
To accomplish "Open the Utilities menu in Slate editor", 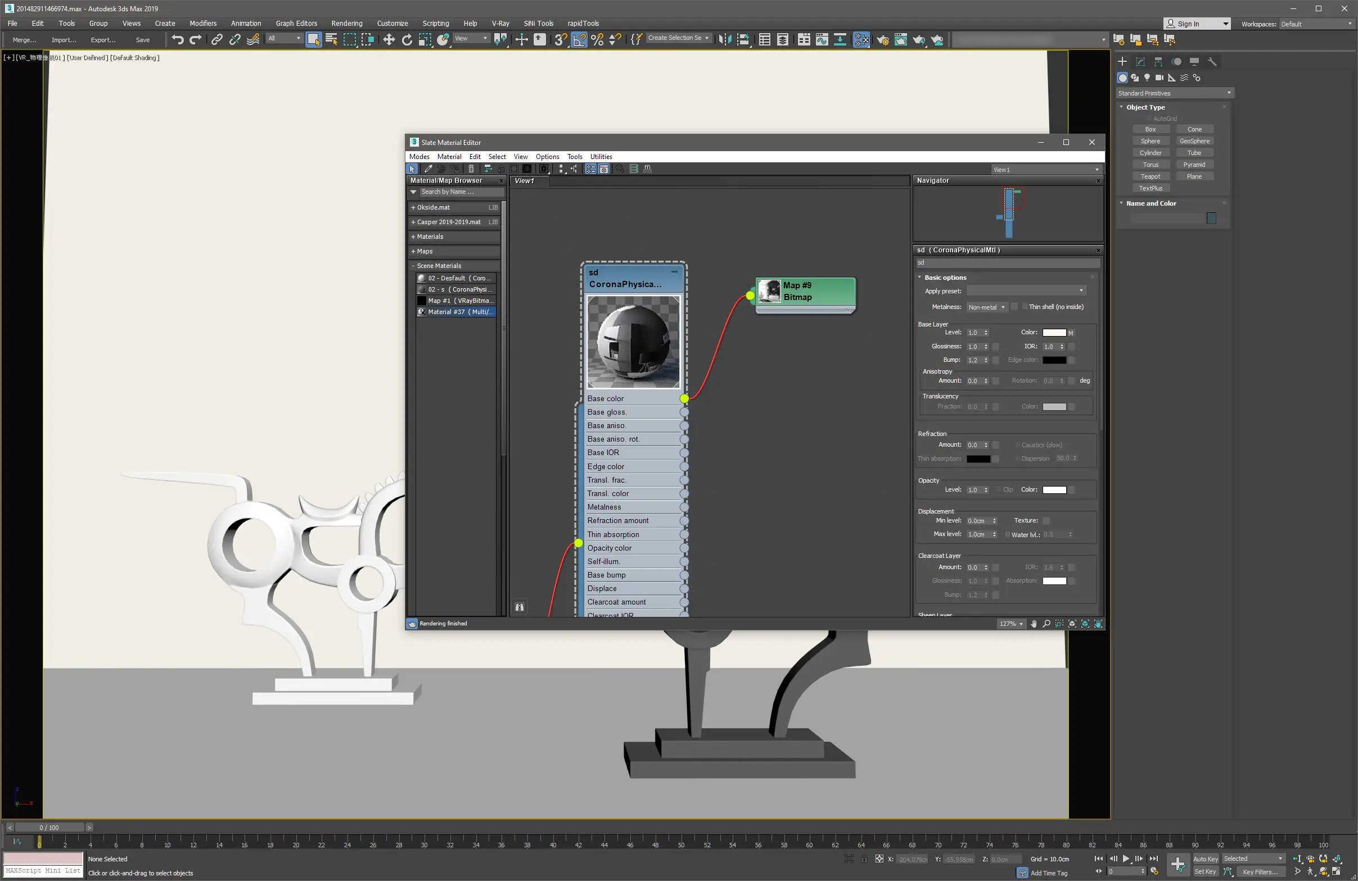I will [x=601, y=156].
